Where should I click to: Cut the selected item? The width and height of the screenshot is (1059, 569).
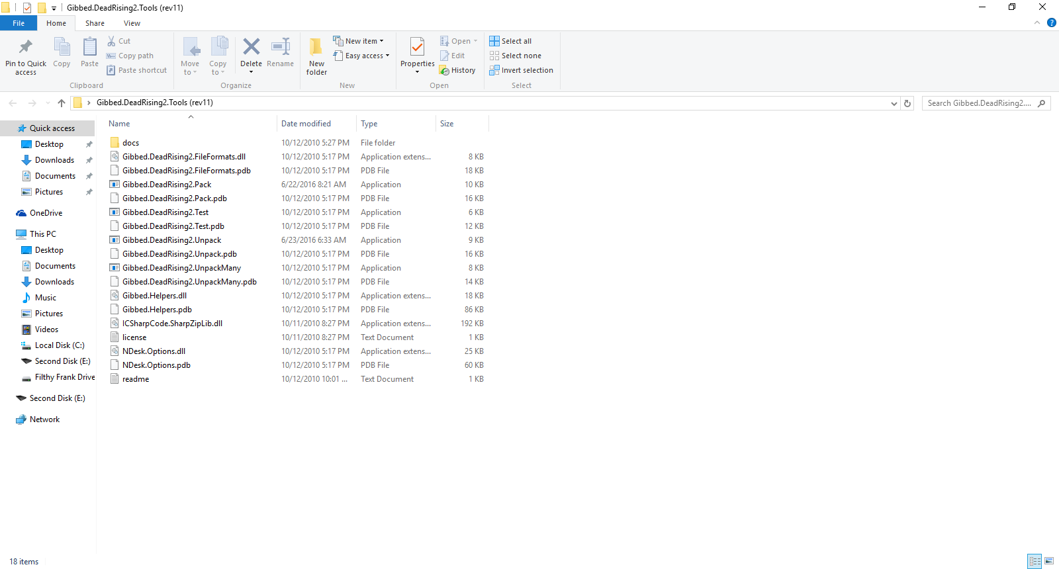(x=119, y=41)
